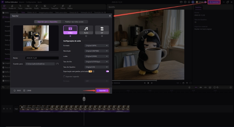
Task: Select the Áudio export radio button
Action: tap(86, 36)
